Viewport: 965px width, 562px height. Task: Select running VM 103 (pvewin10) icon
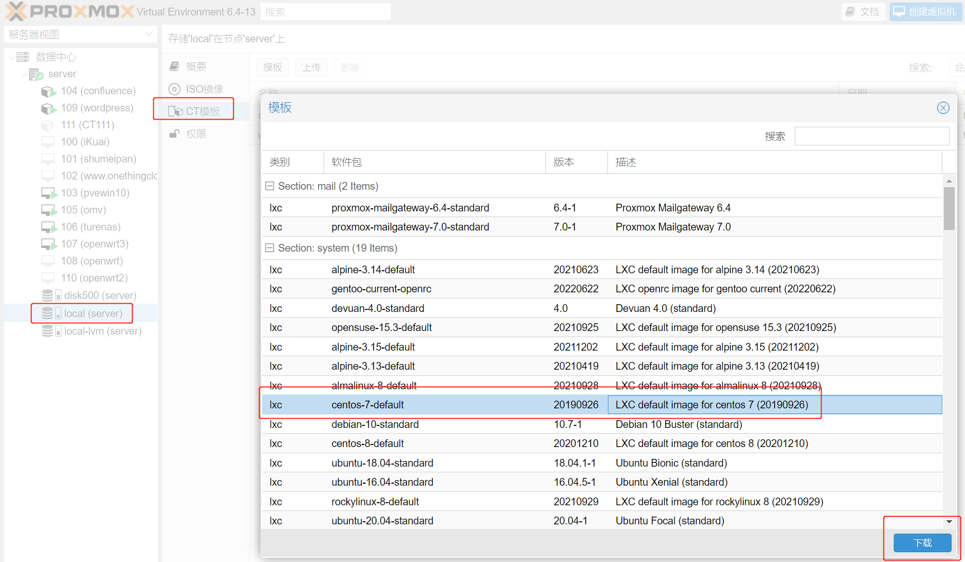tap(49, 193)
